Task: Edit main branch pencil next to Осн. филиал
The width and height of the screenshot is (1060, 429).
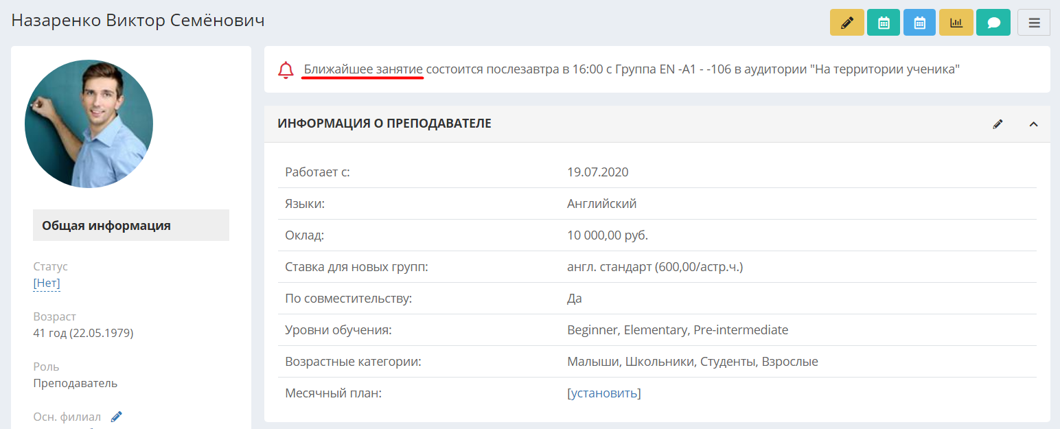Action: click(117, 416)
